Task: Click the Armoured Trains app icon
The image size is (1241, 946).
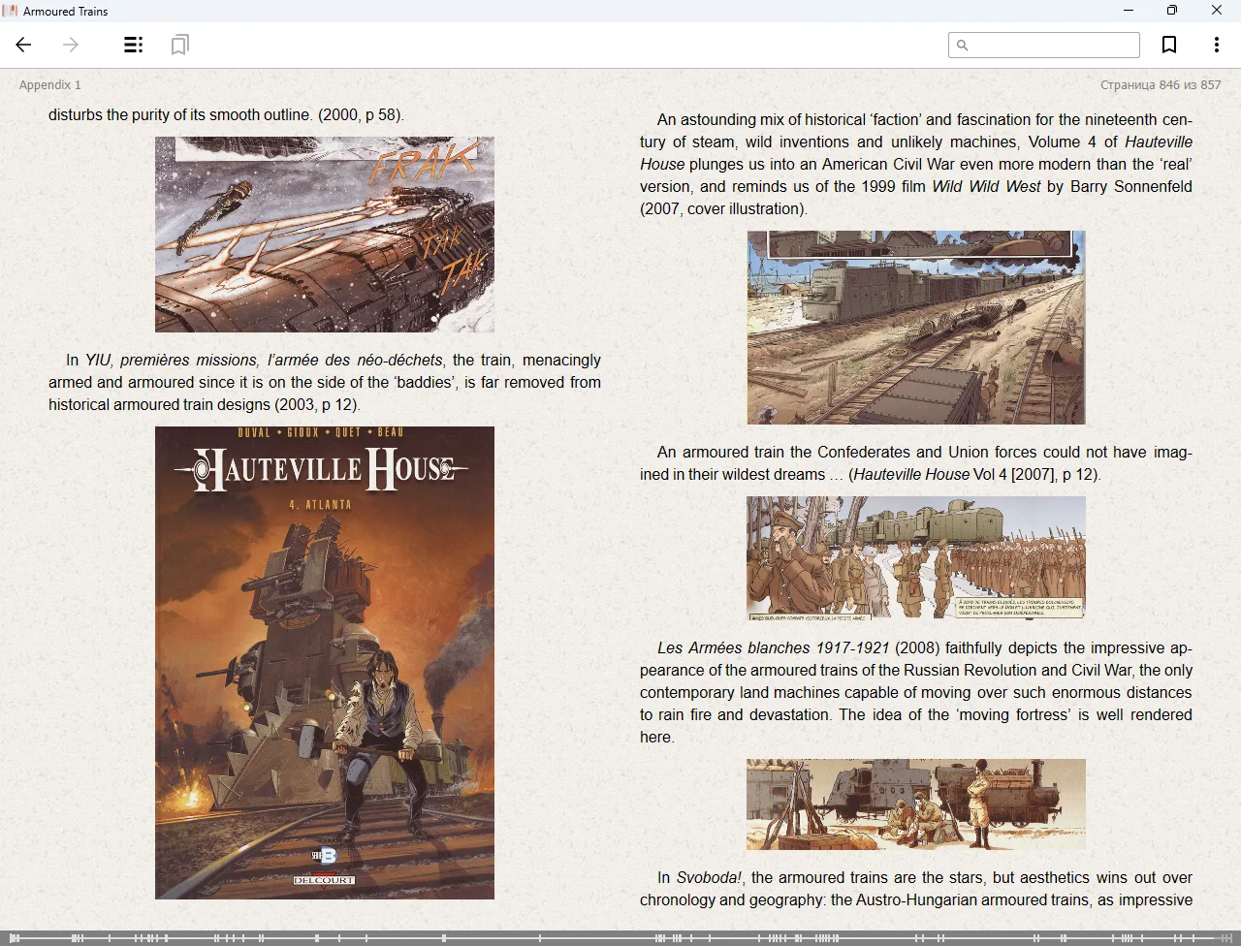Action: (x=11, y=11)
